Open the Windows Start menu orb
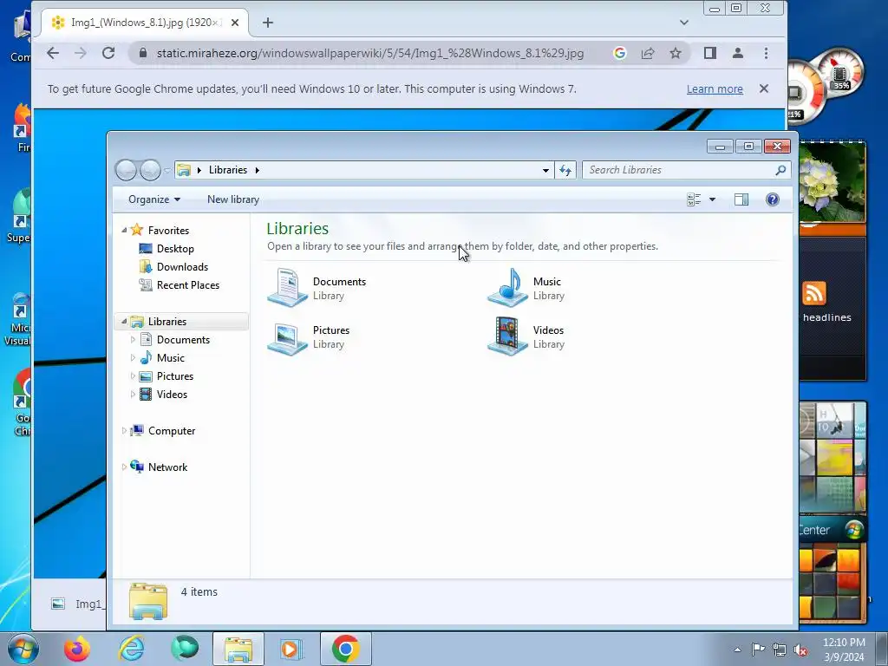The height and width of the screenshot is (666, 888). (x=23, y=649)
